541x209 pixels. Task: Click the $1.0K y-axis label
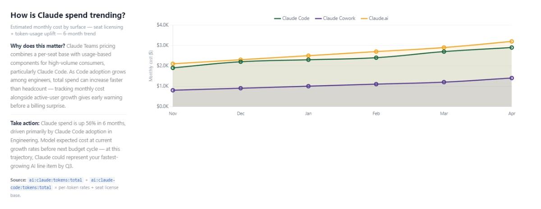click(162, 86)
